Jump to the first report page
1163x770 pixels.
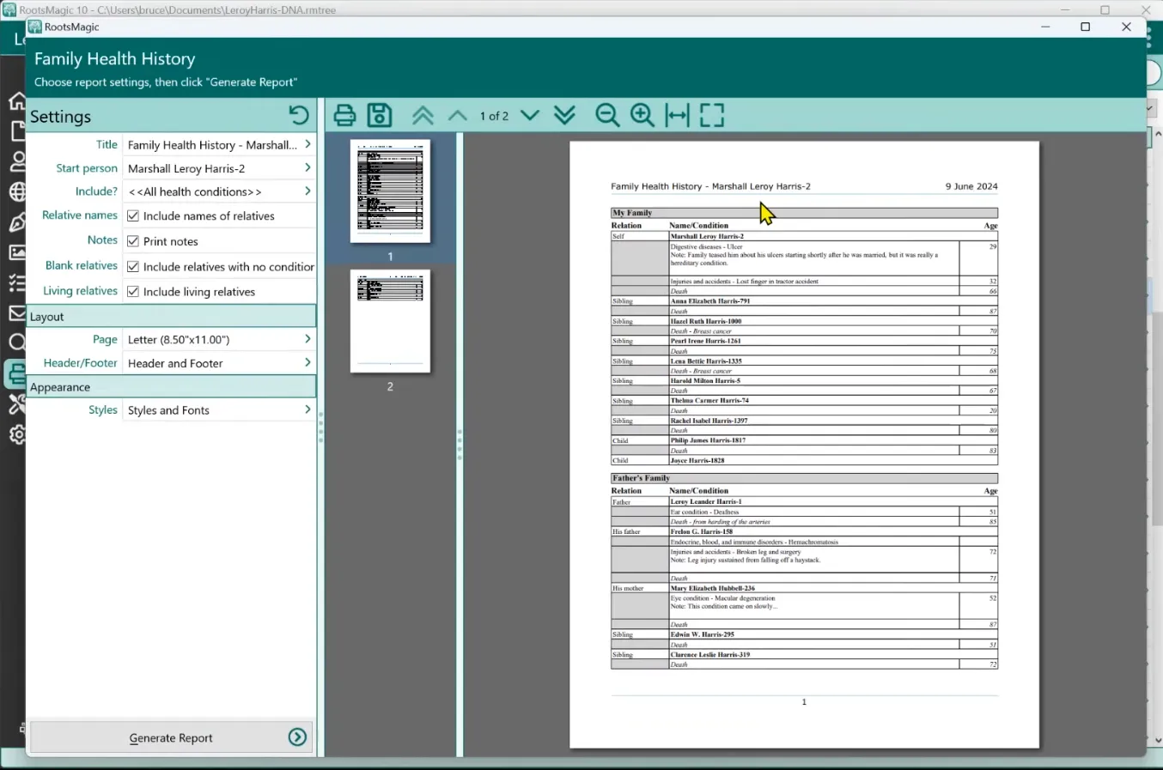coord(423,116)
